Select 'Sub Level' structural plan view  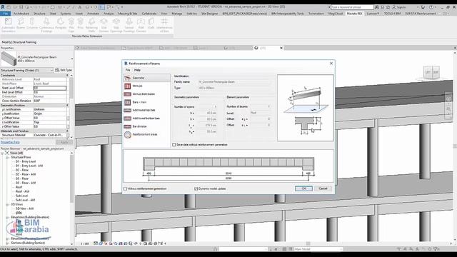click(x=21, y=196)
